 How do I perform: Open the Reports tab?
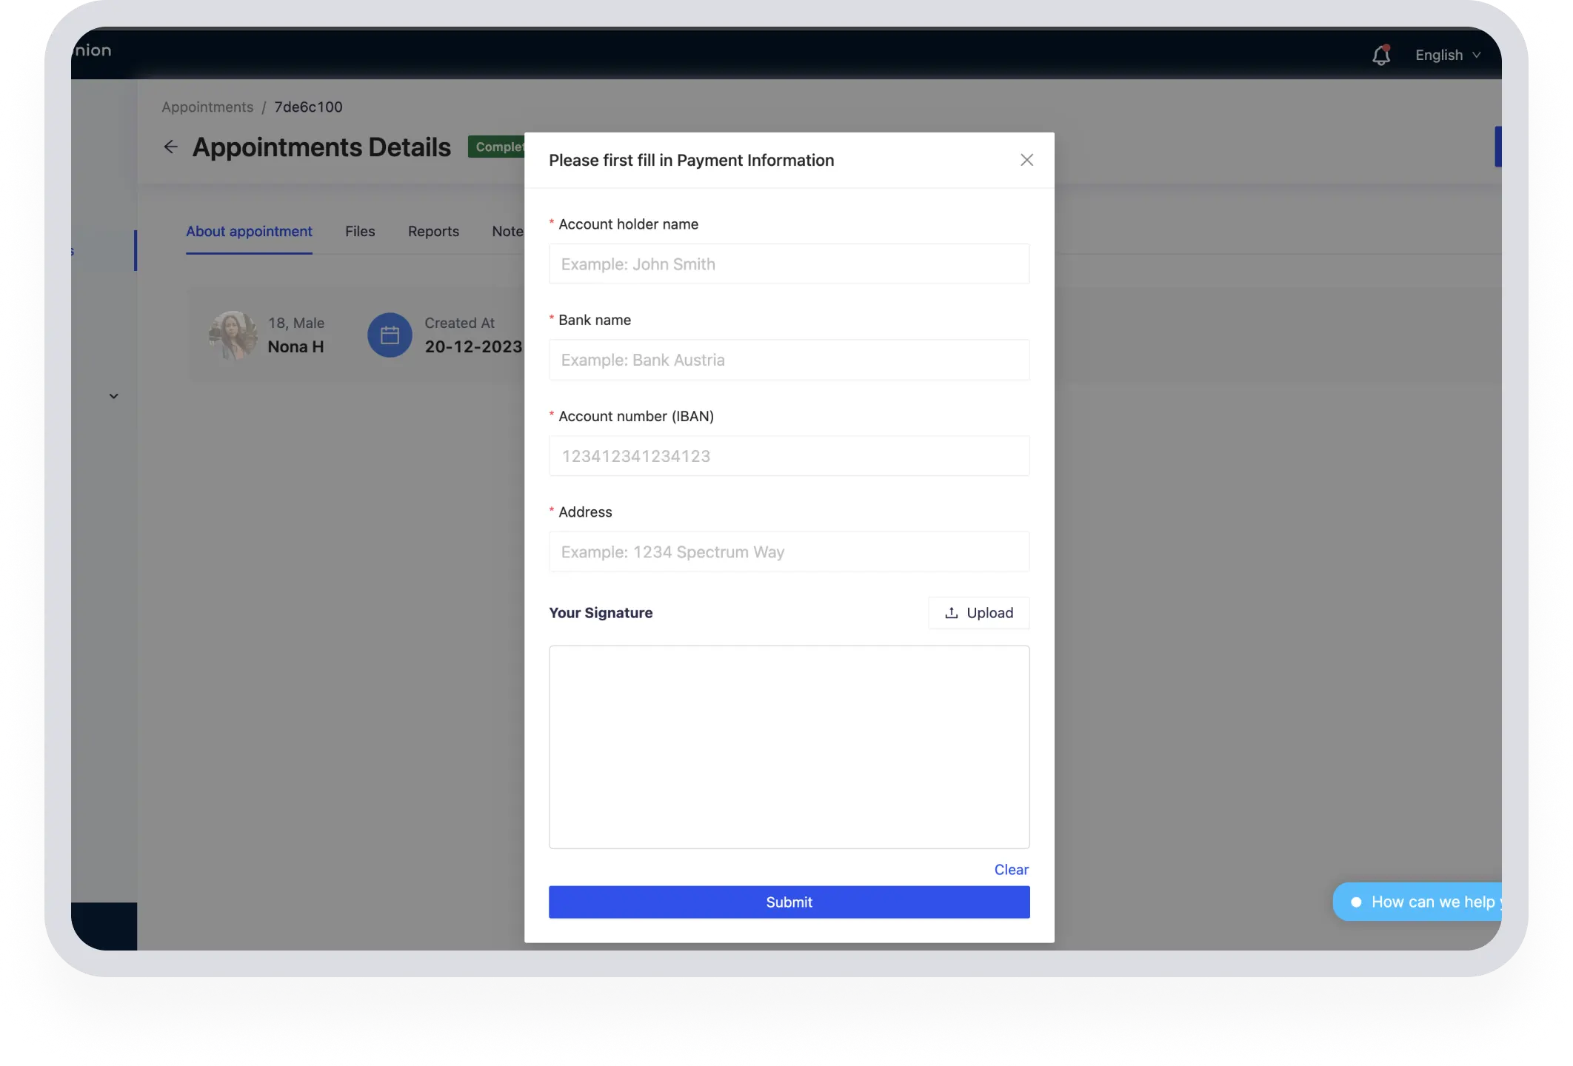click(x=433, y=232)
